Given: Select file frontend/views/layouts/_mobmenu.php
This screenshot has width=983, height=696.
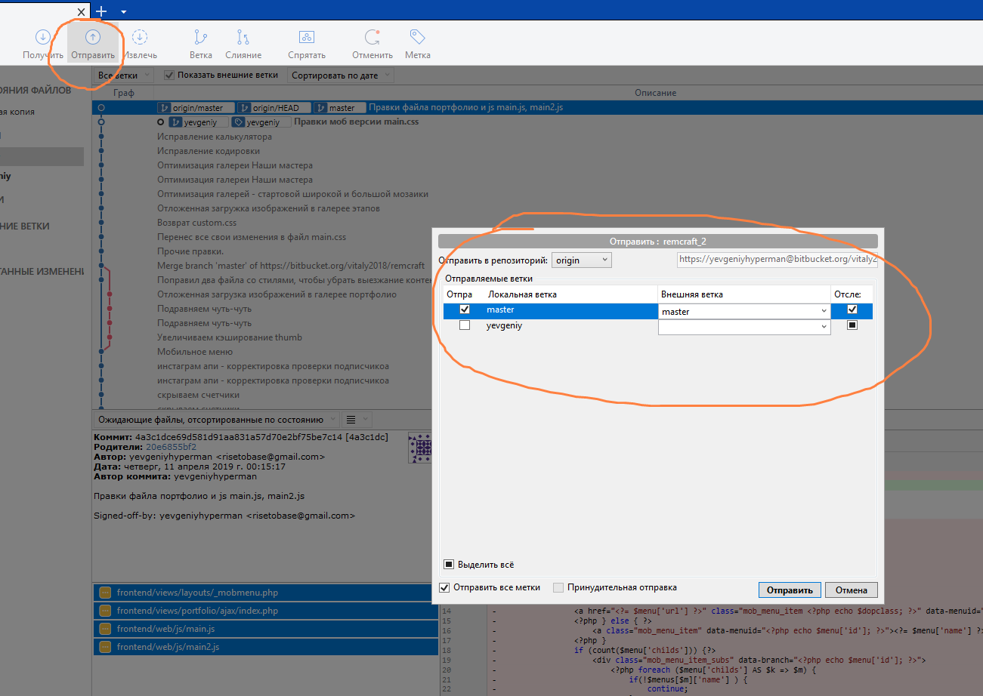Looking at the screenshot, I should (x=266, y=593).
